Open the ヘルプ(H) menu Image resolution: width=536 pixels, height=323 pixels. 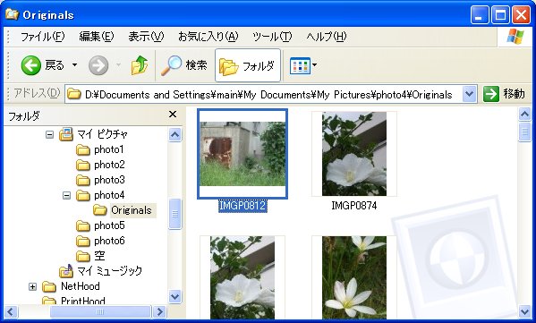(326, 36)
